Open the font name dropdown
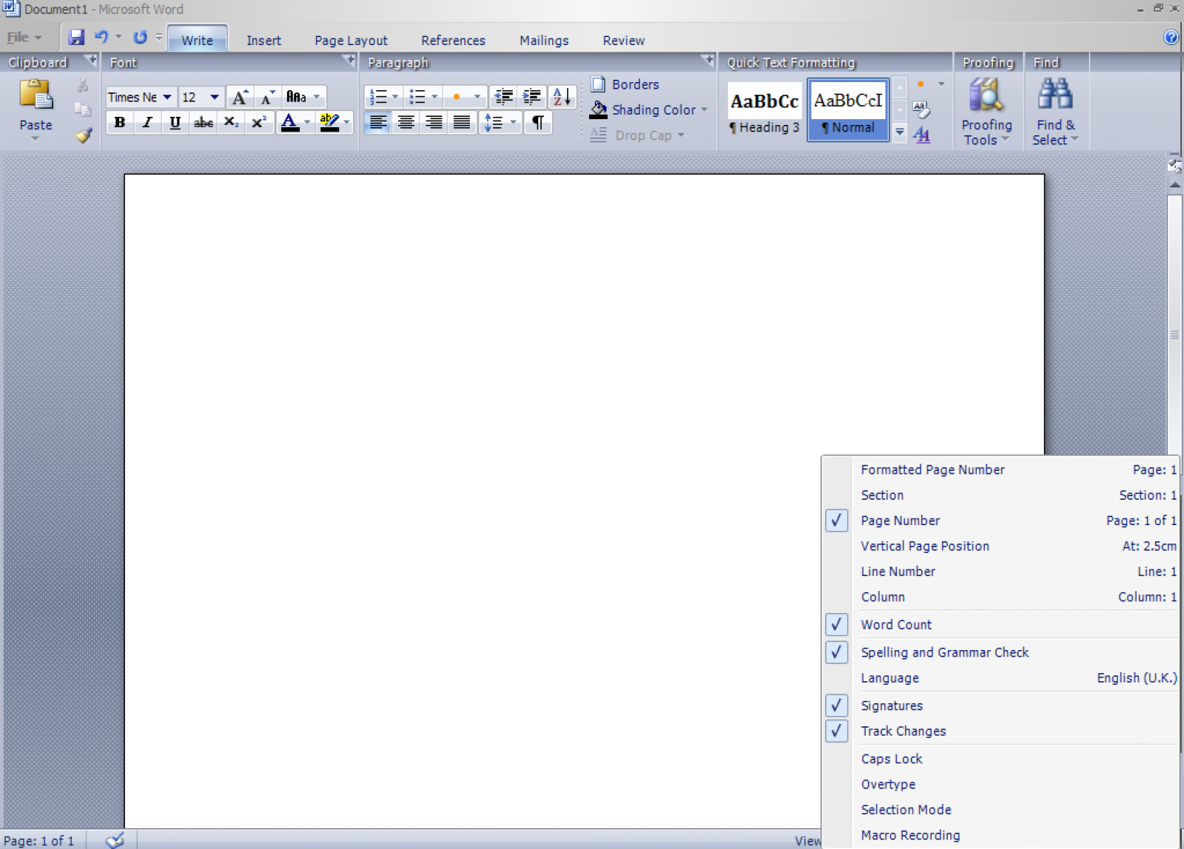The image size is (1184, 849). pyautogui.click(x=167, y=98)
